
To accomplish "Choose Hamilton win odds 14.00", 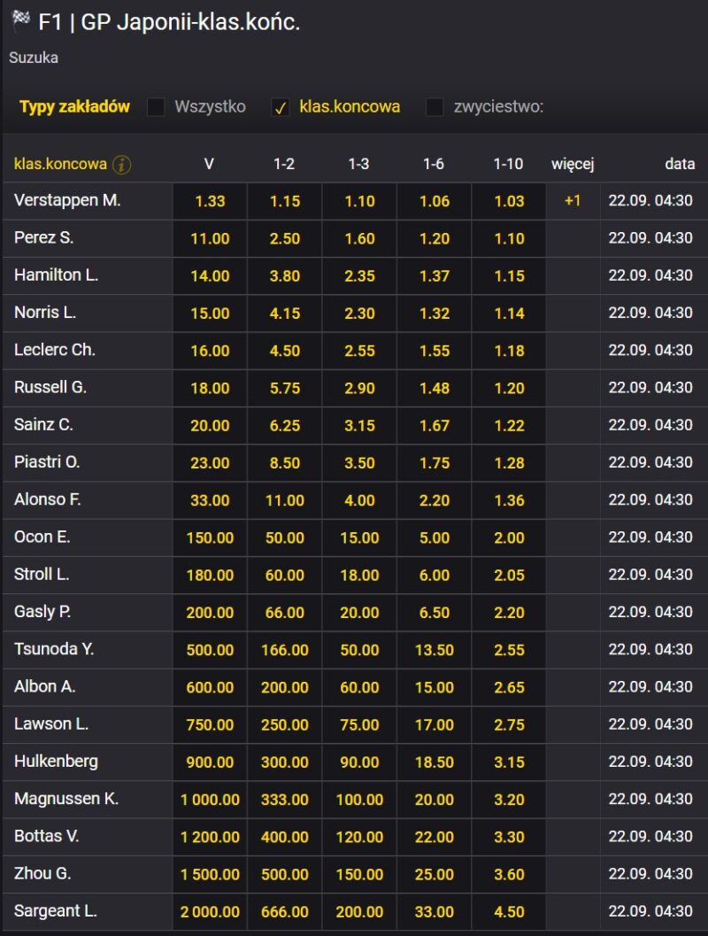I will (x=210, y=275).
